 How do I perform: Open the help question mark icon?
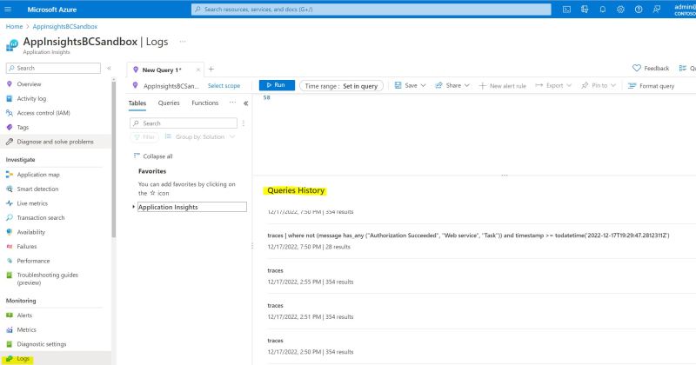[639, 10]
